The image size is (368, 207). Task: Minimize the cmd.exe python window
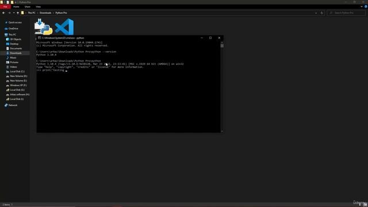pyautogui.click(x=202, y=38)
